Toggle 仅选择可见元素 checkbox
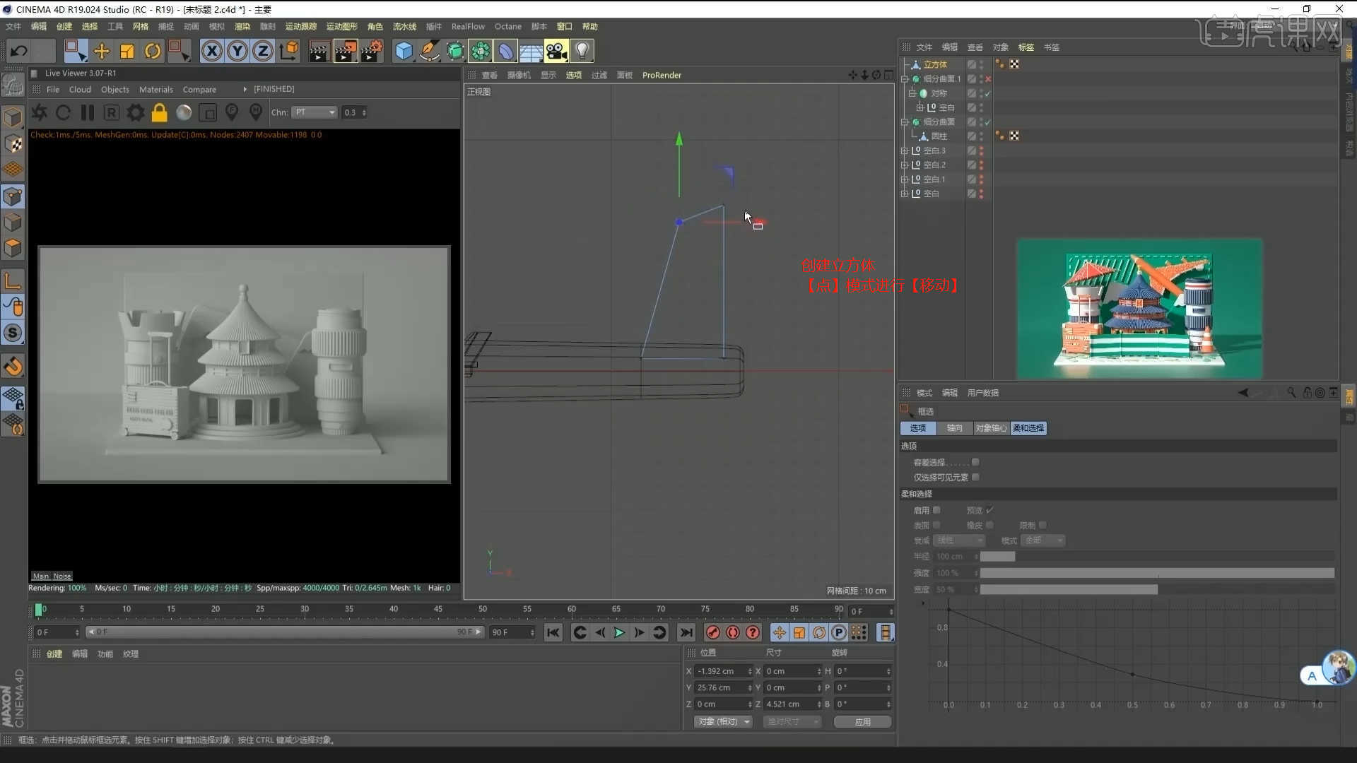 click(x=975, y=478)
